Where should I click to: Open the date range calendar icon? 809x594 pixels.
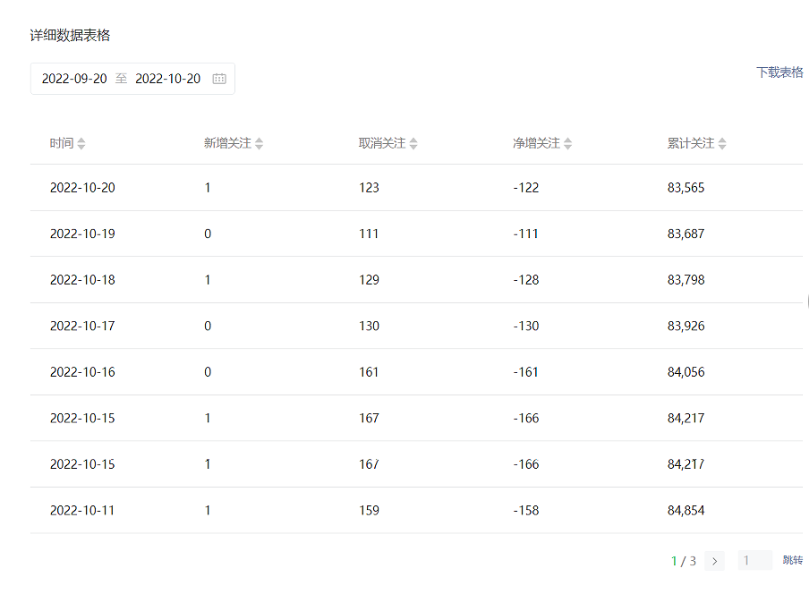pyautogui.click(x=219, y=79)
